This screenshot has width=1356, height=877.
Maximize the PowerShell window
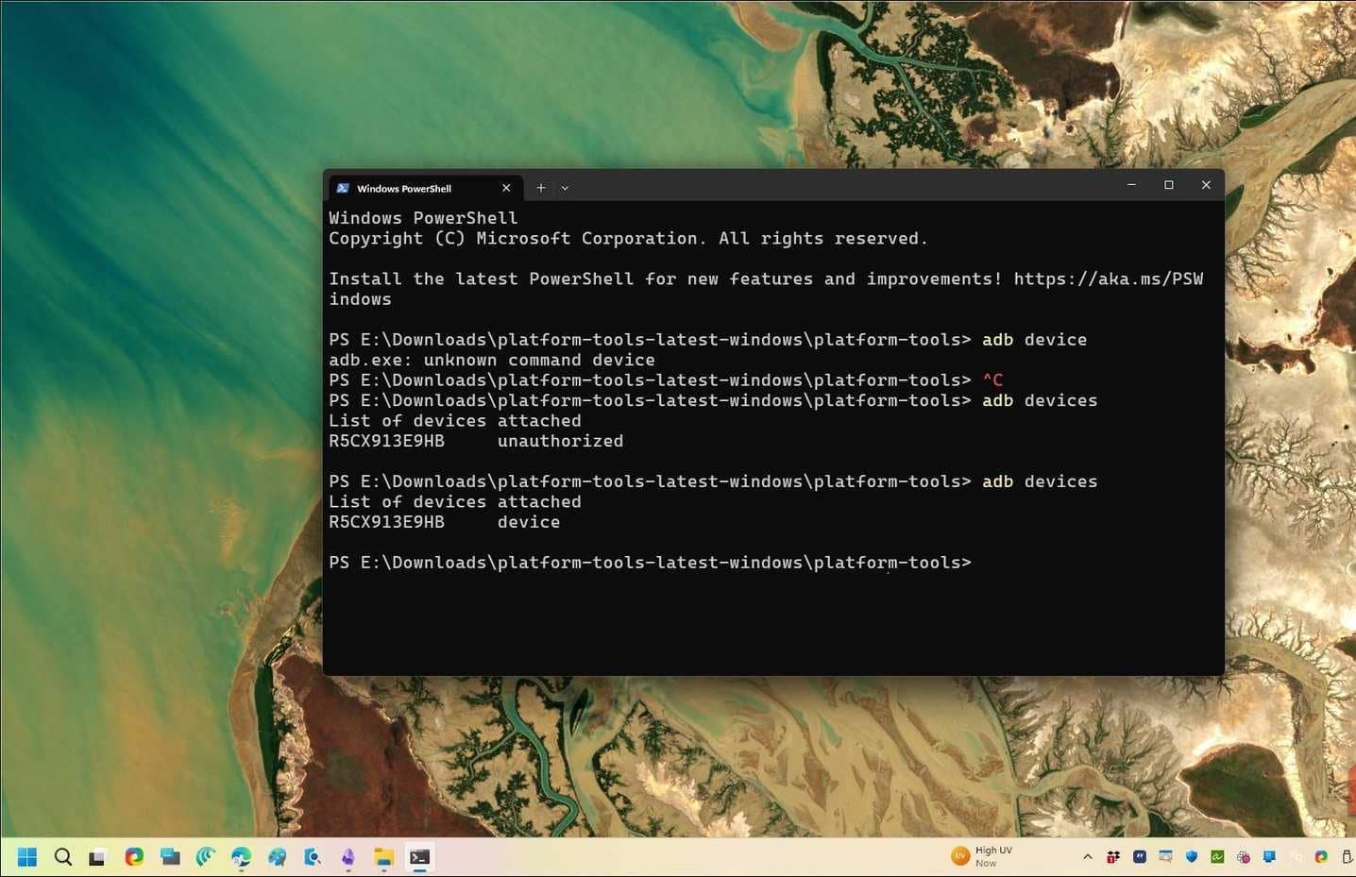(1169, 185)
